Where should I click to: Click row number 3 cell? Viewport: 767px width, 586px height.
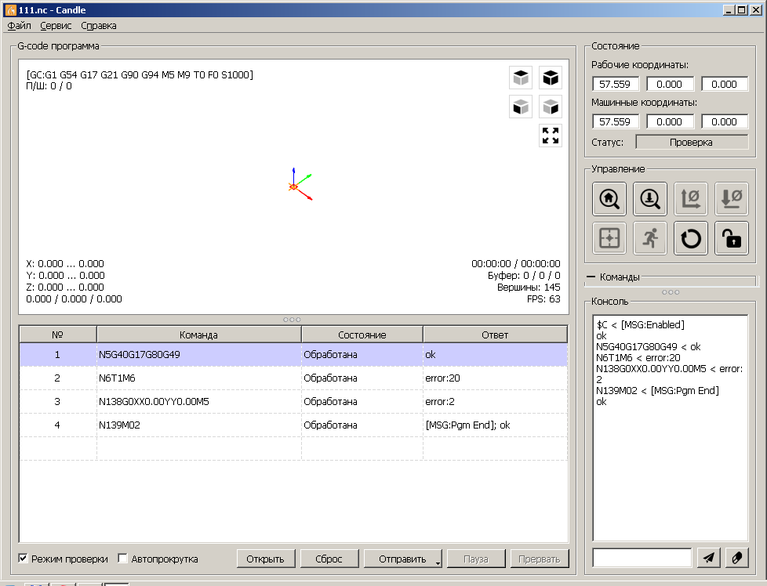[58, 402]
